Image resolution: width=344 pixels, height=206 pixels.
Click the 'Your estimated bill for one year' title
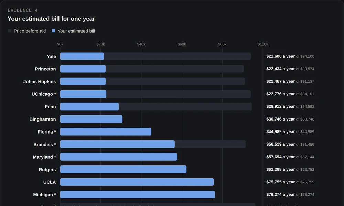(x=51, y=19)
